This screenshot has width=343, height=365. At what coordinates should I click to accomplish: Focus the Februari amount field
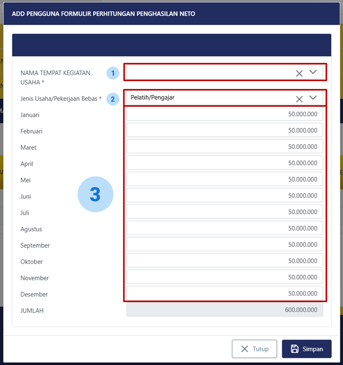pyautogui.click(x=225, y=131)
